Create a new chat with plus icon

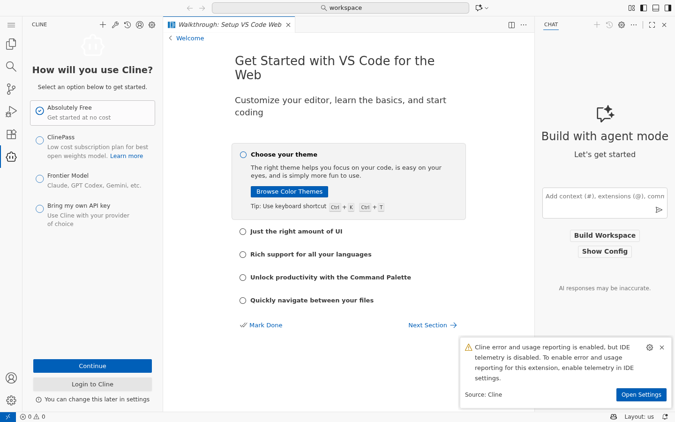pyautogui.click(x=597, y=25)
